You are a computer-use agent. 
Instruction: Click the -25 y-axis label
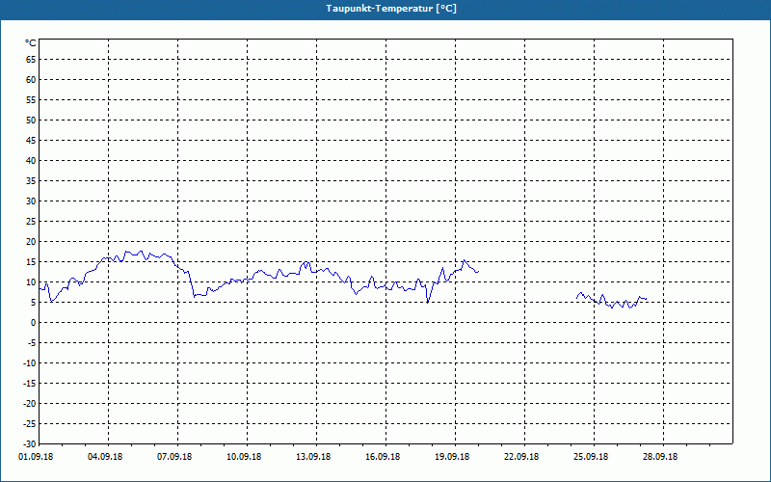click(30, 424)
